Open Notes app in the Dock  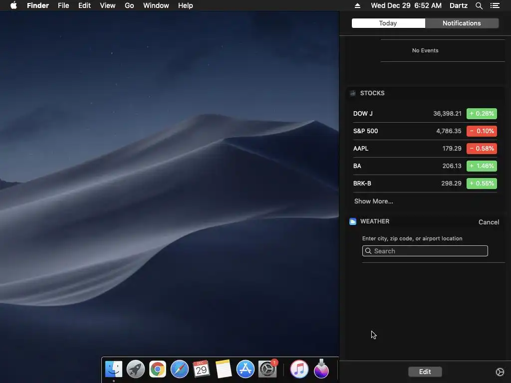tap(223, 370)
